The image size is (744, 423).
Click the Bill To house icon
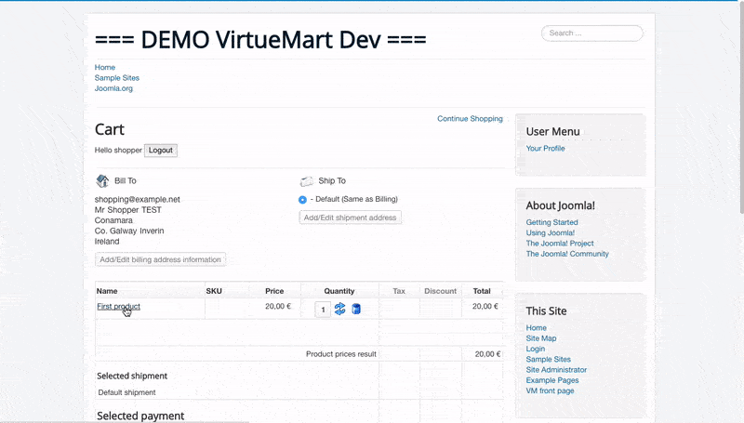pyautogui.click(x=102, y=180)
